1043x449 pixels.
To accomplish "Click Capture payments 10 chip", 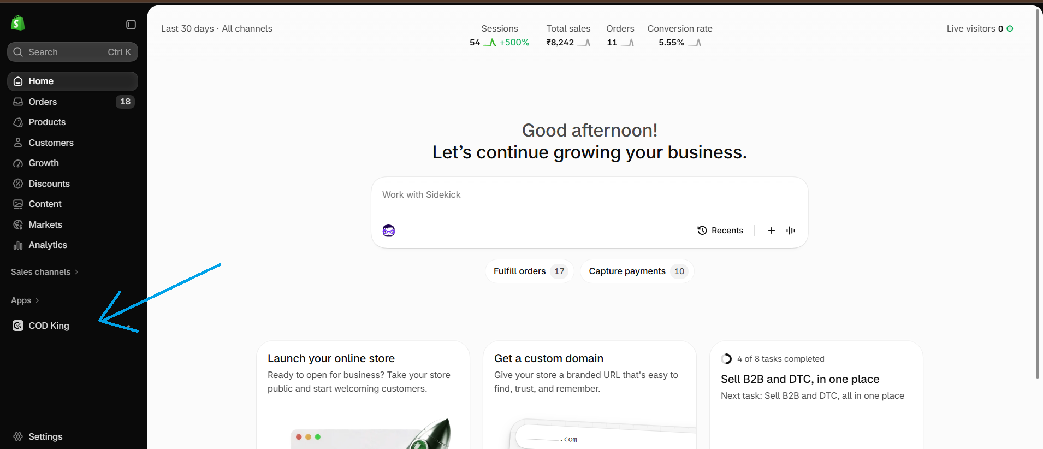I will point(637,271).
